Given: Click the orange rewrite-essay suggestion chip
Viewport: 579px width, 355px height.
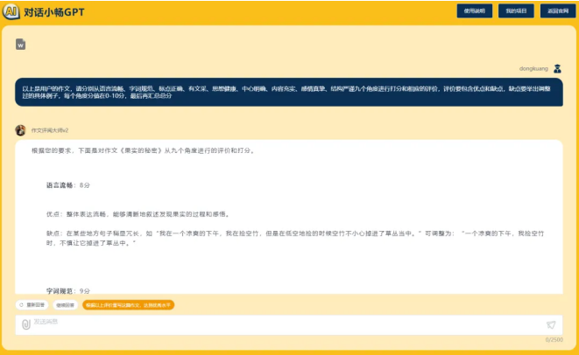Looking at the screenshot, I should point(128,305).
